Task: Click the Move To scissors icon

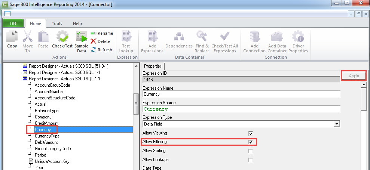Action: coord(28,37)
